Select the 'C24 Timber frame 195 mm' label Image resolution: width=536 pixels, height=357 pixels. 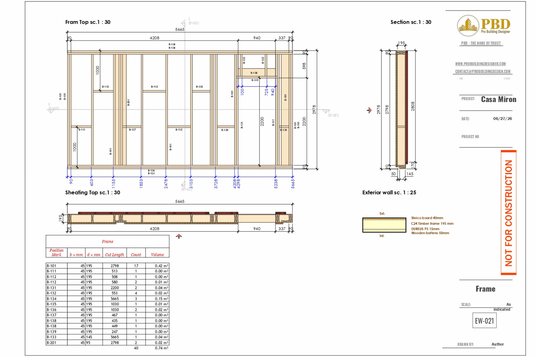coord(432,224)
